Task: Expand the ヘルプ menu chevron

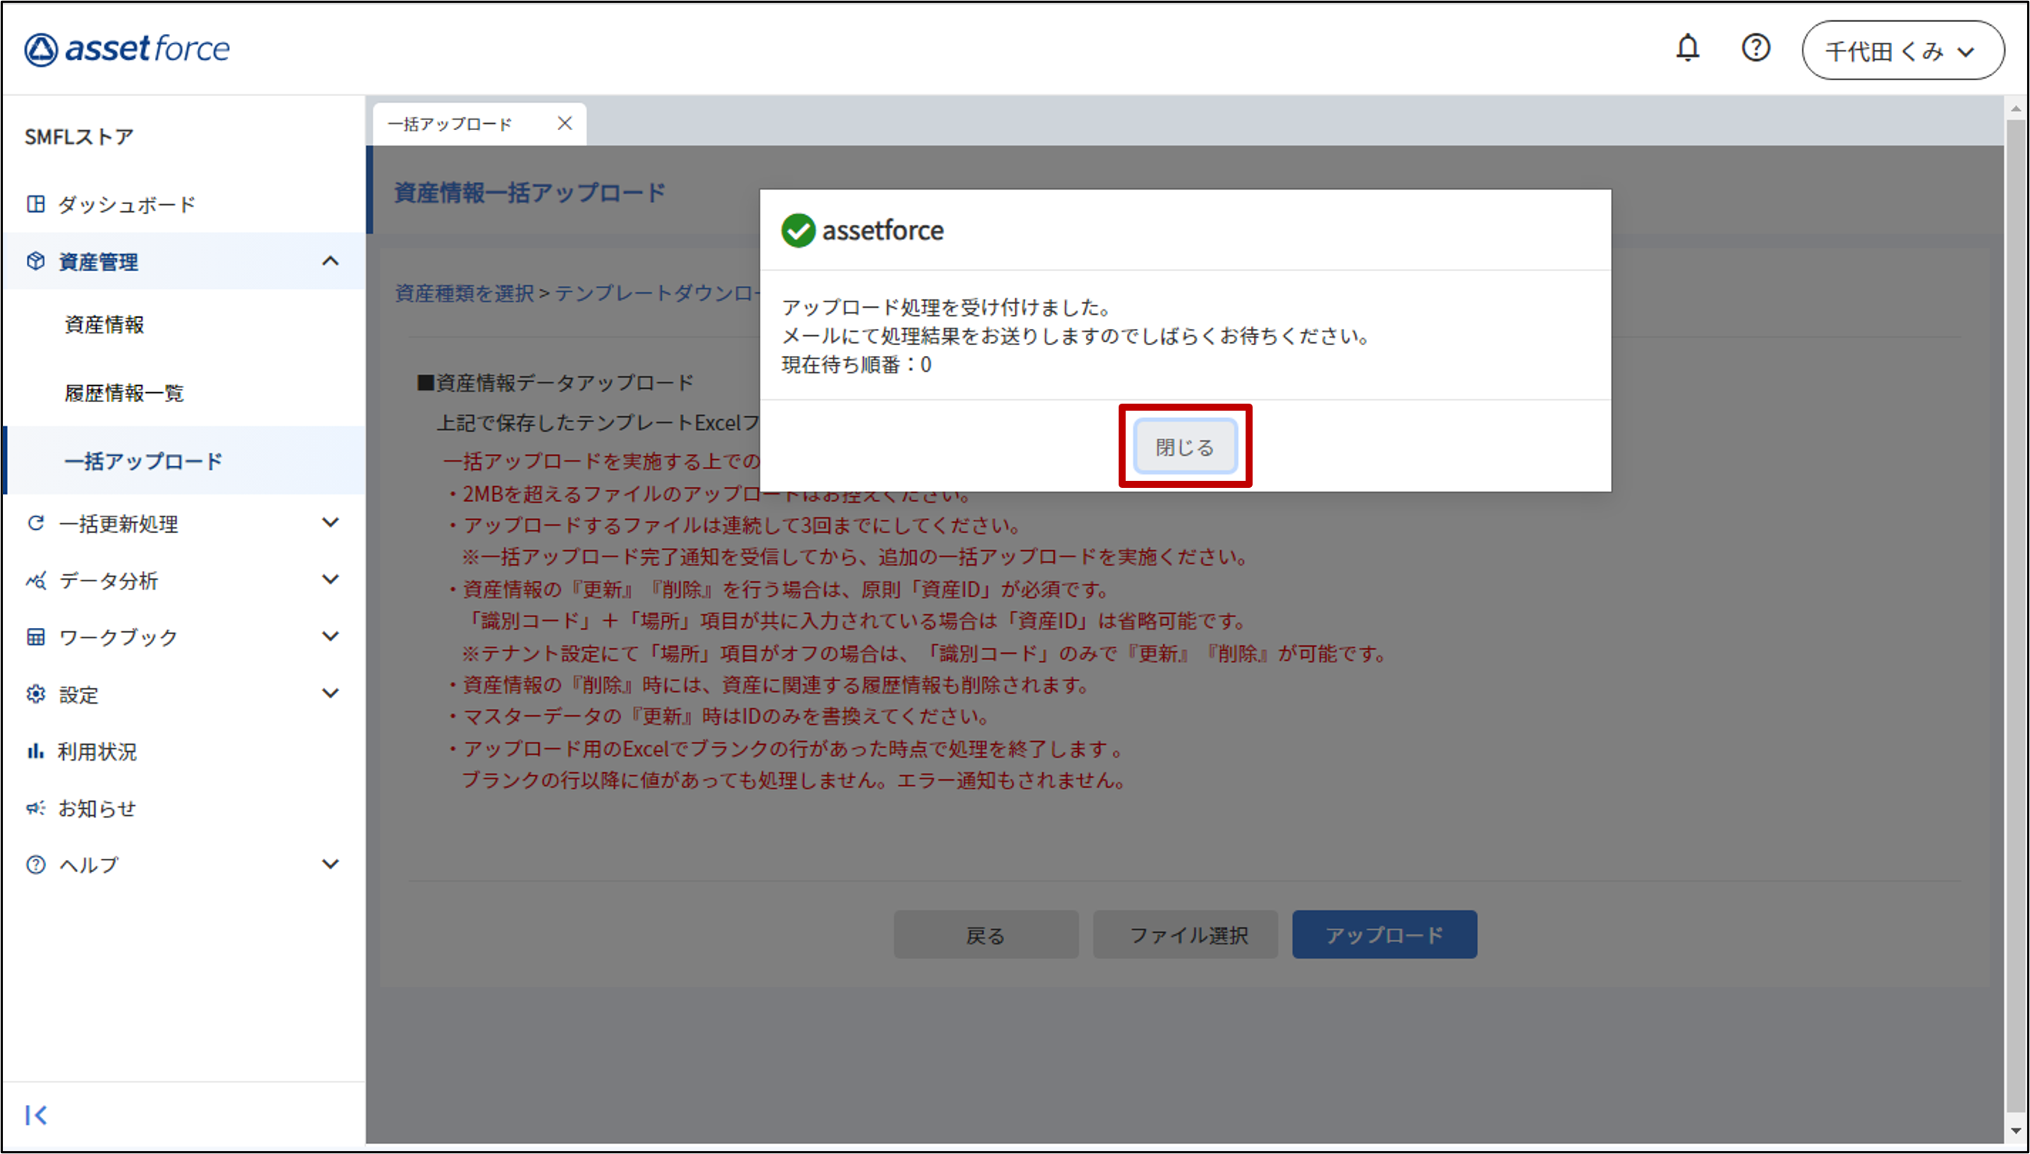Action: pyautogui.click(x=330, y=864)
